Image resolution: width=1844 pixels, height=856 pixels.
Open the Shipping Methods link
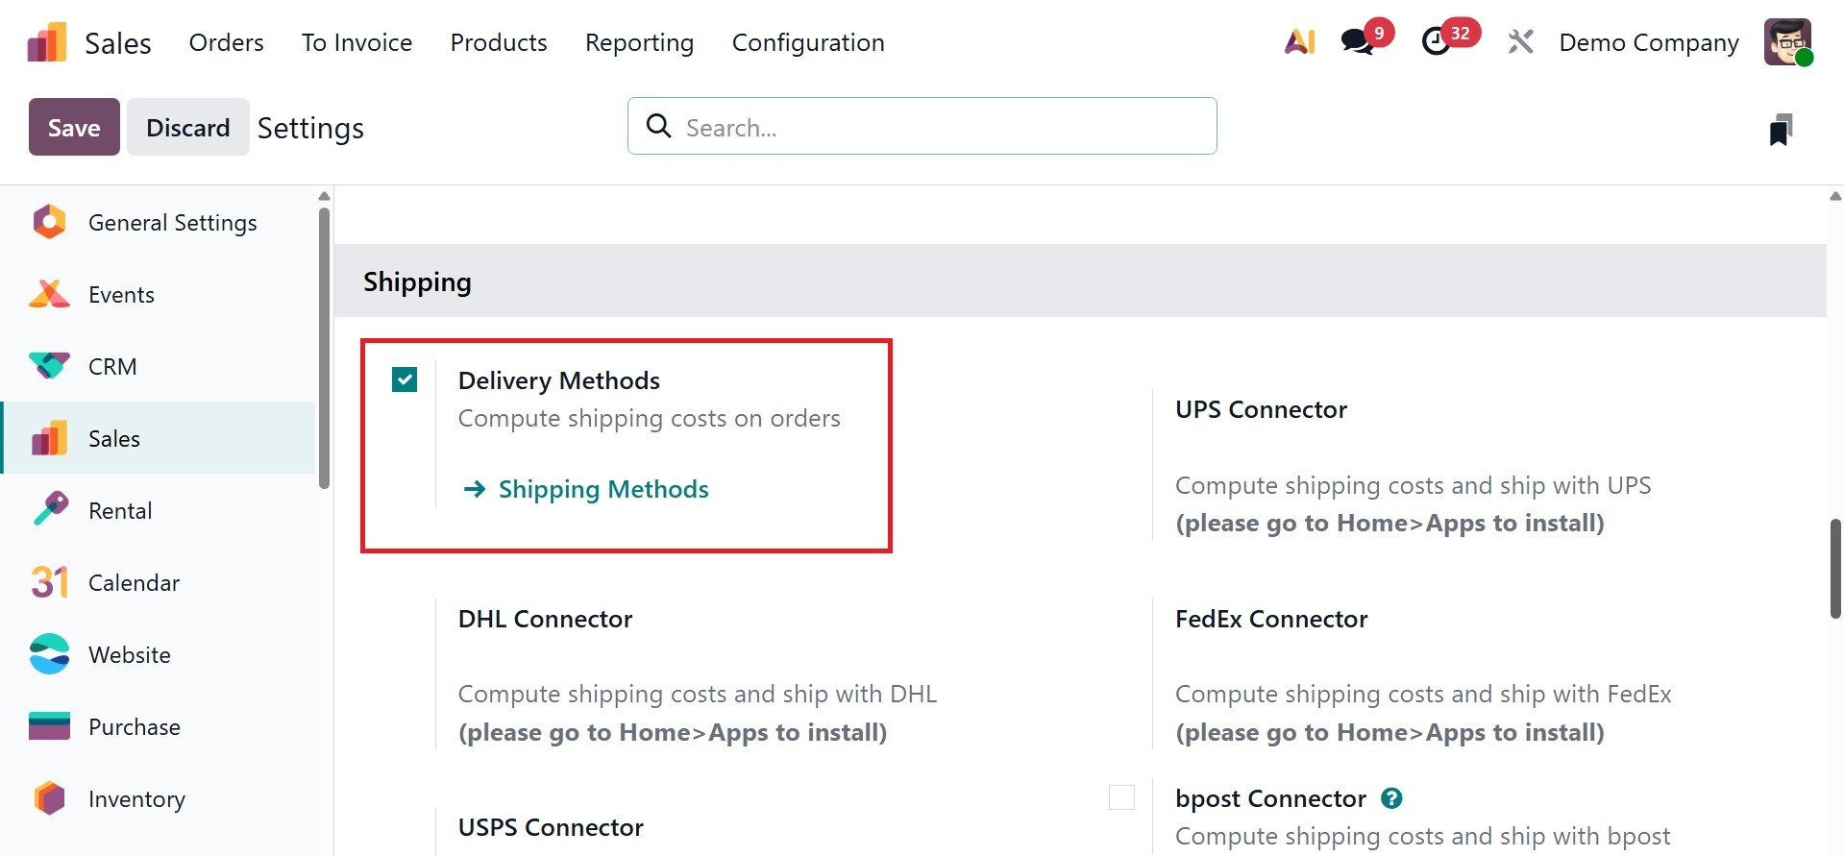point(602,489)
